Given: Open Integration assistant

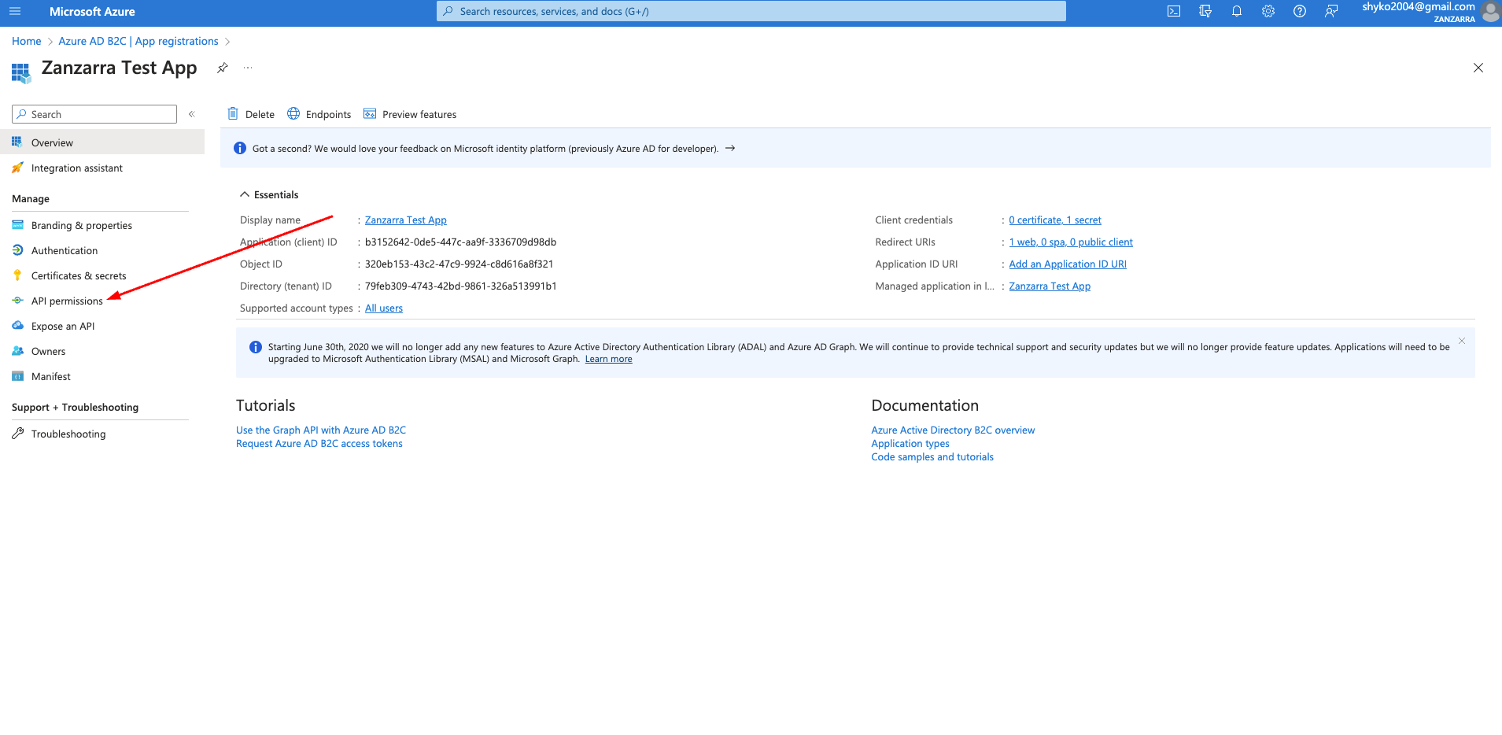Looking at the screenshot, I should (77, 168).
